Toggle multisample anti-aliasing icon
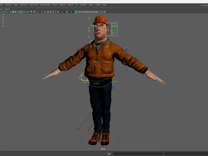The image size is (208, 156). point(37,12)
